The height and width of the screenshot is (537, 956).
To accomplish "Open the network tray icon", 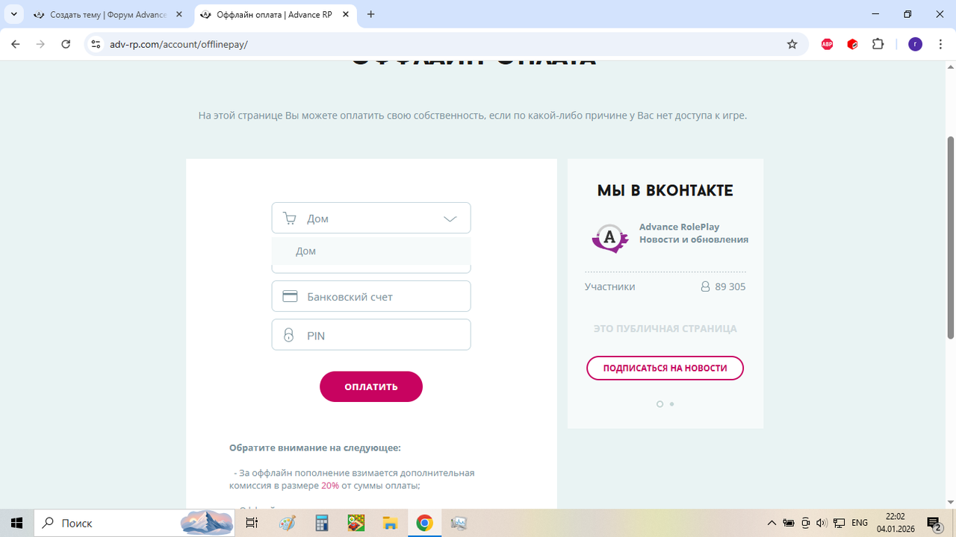I will pos(839,523).
